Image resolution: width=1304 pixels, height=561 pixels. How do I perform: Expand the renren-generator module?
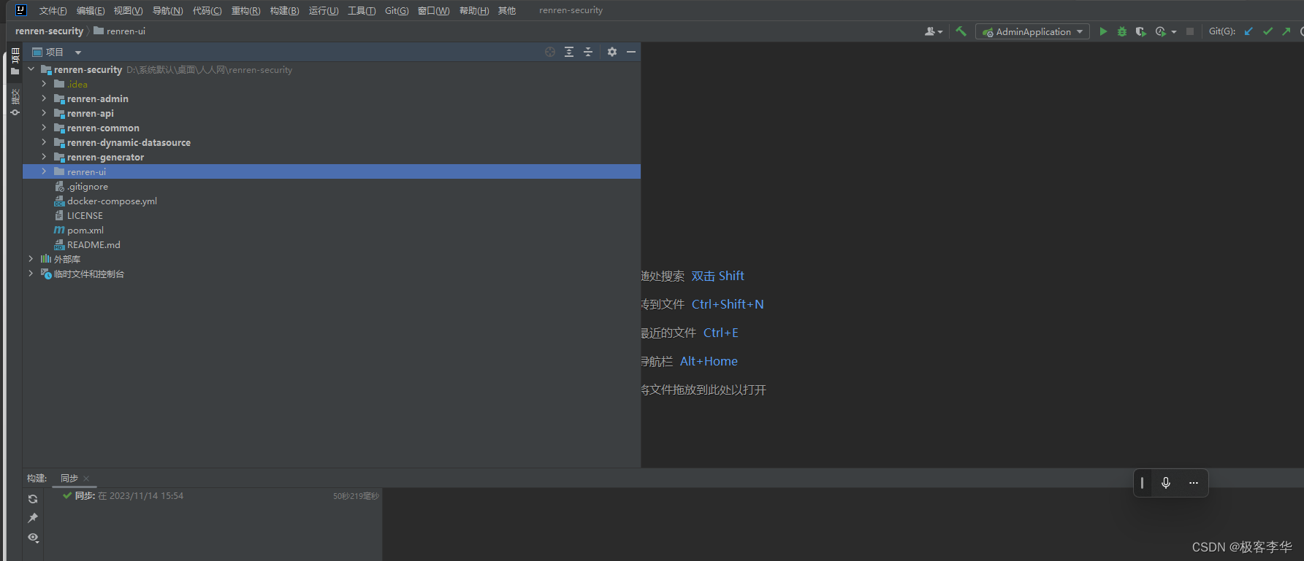tap(44, 157)
